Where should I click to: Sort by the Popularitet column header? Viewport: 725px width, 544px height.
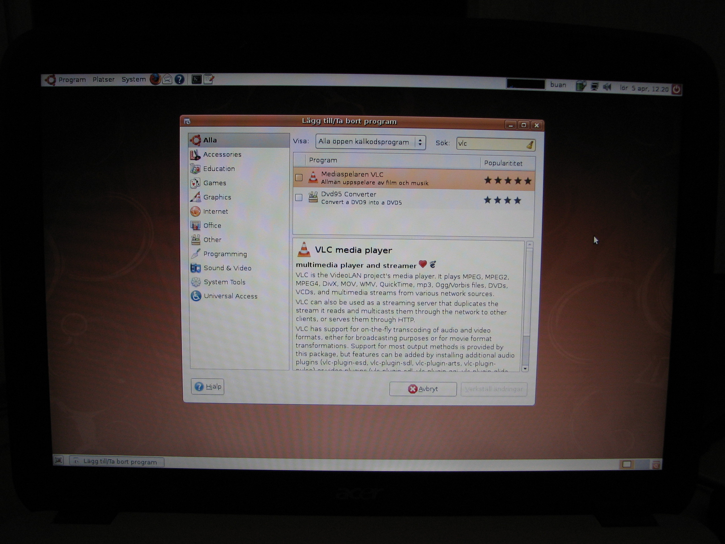pos(507,163)
